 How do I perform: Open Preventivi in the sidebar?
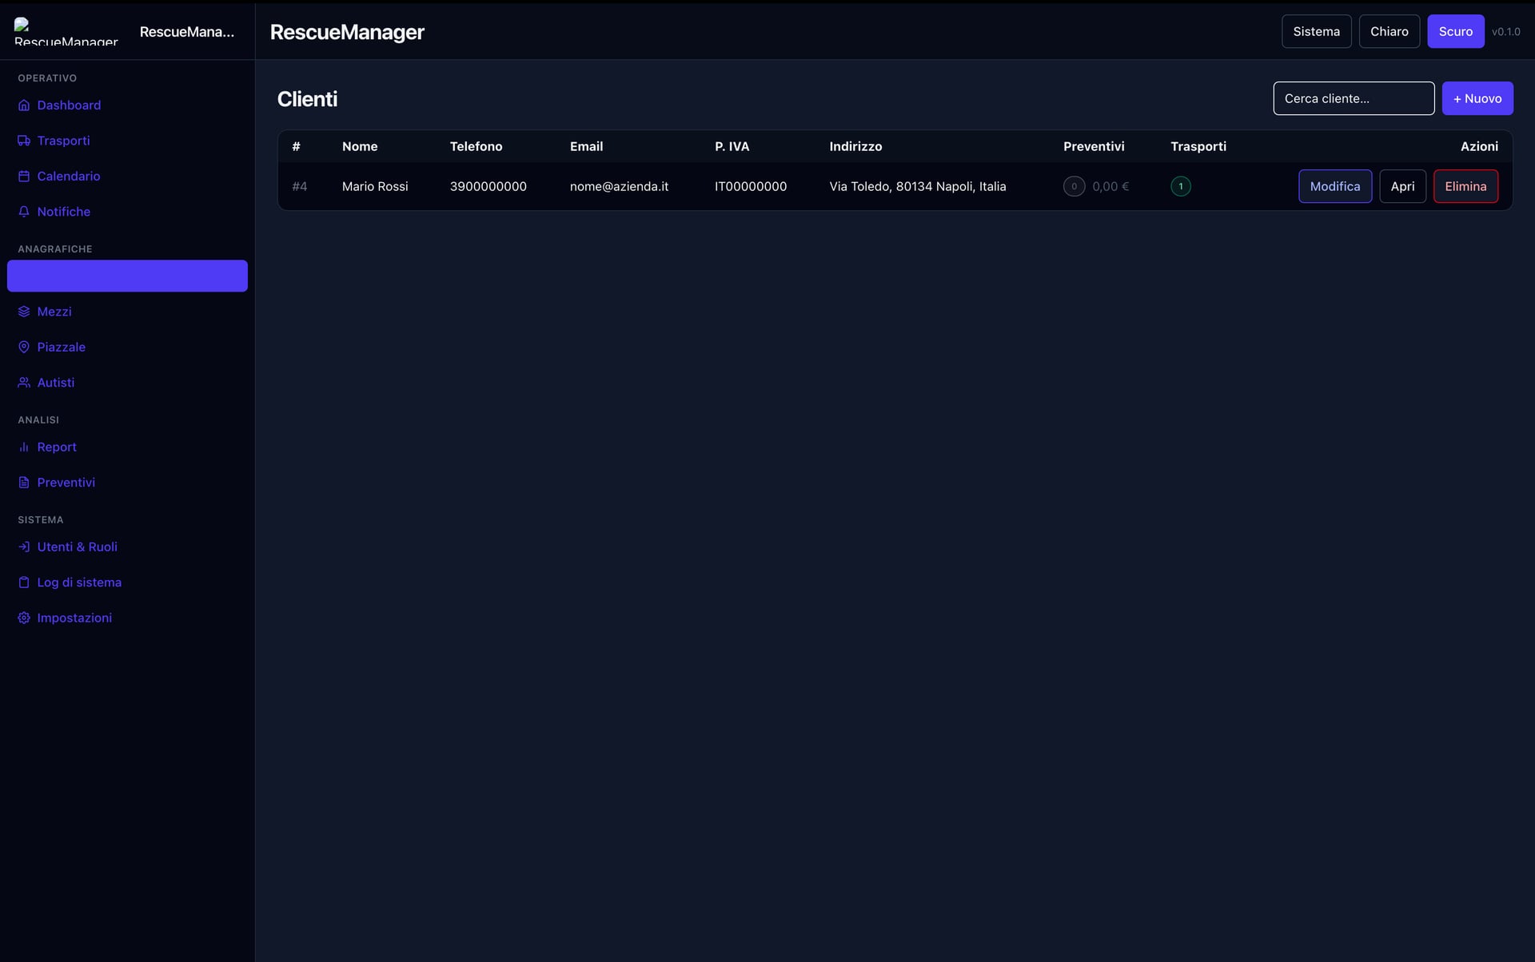click(x=66, y=483)
